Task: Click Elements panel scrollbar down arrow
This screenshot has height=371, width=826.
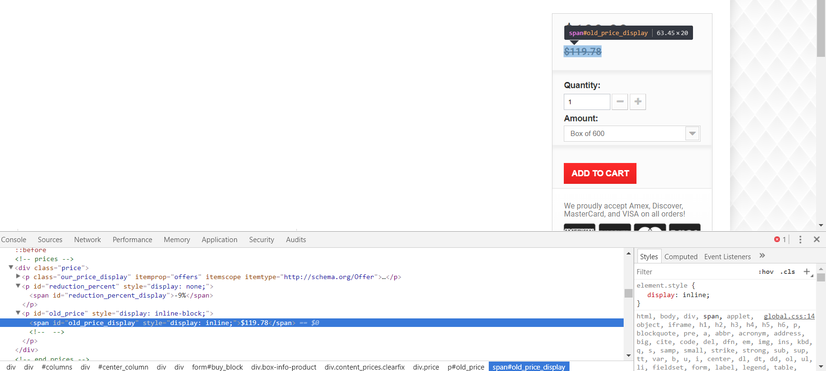Action: click(x=628, y=355)
